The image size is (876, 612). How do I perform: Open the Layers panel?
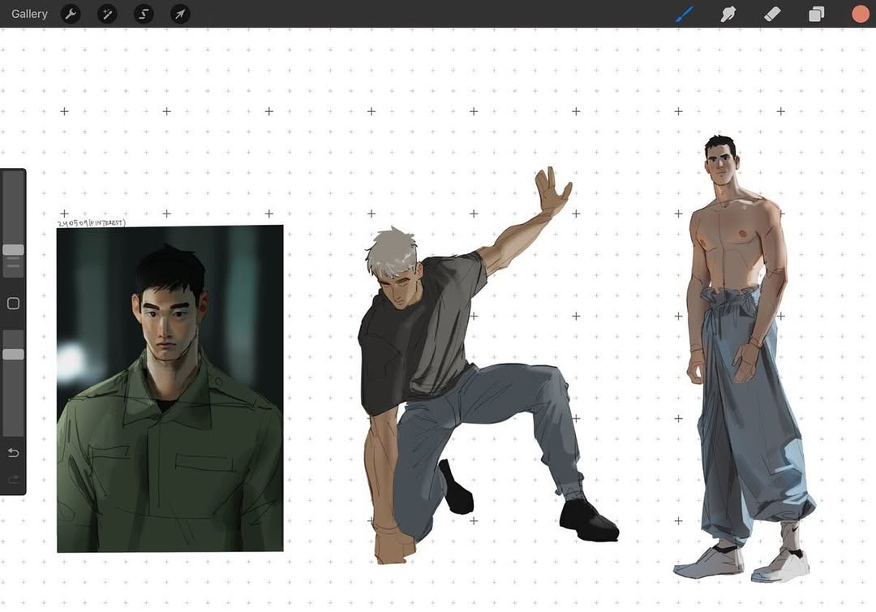pos(816,14)
